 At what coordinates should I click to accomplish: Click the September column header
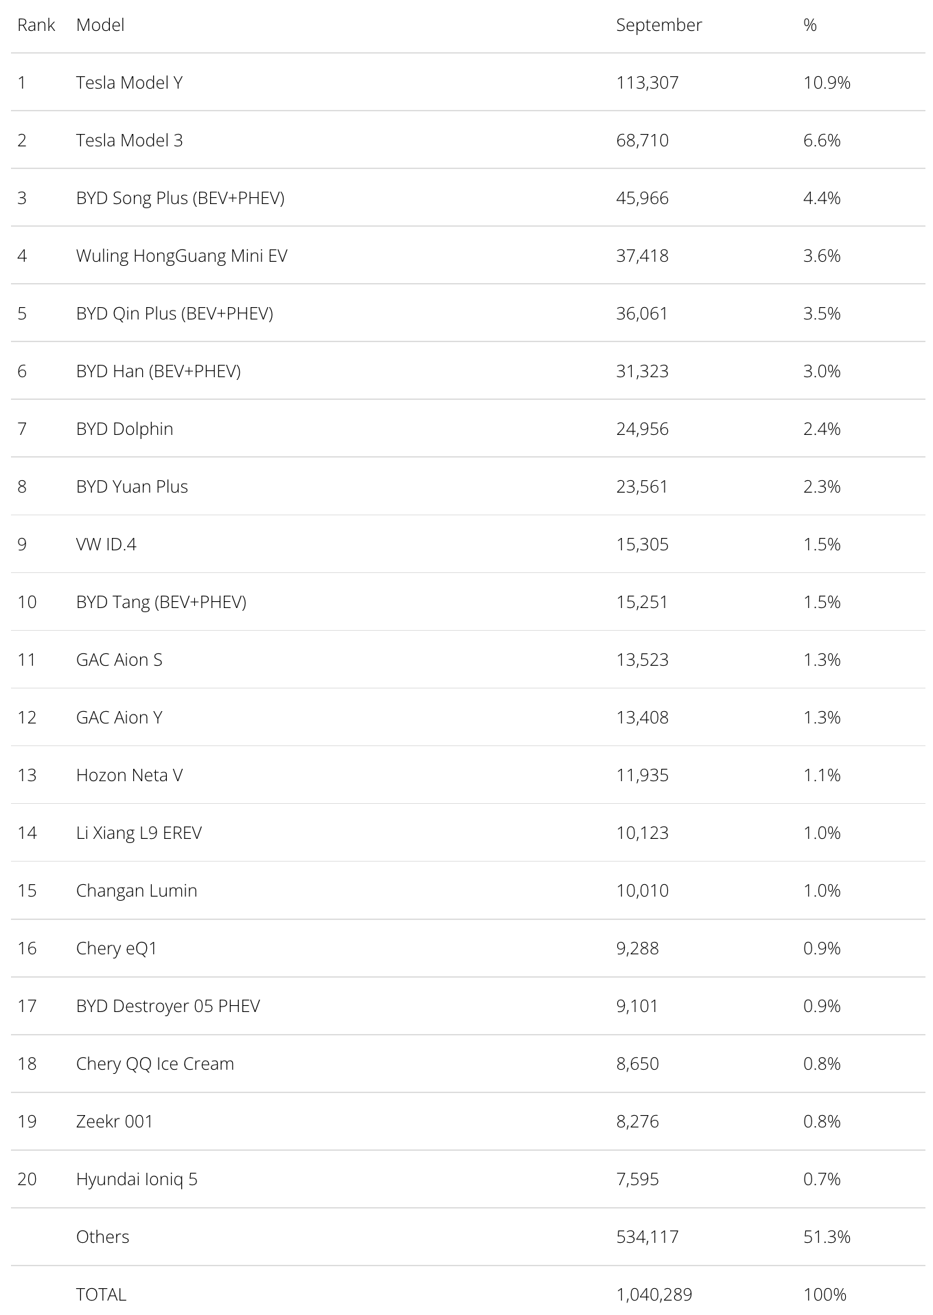point(658,25)
